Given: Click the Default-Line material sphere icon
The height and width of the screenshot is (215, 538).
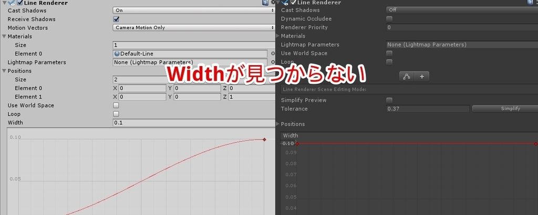Looking at the screenshot, I should click(x=117, y=53).
